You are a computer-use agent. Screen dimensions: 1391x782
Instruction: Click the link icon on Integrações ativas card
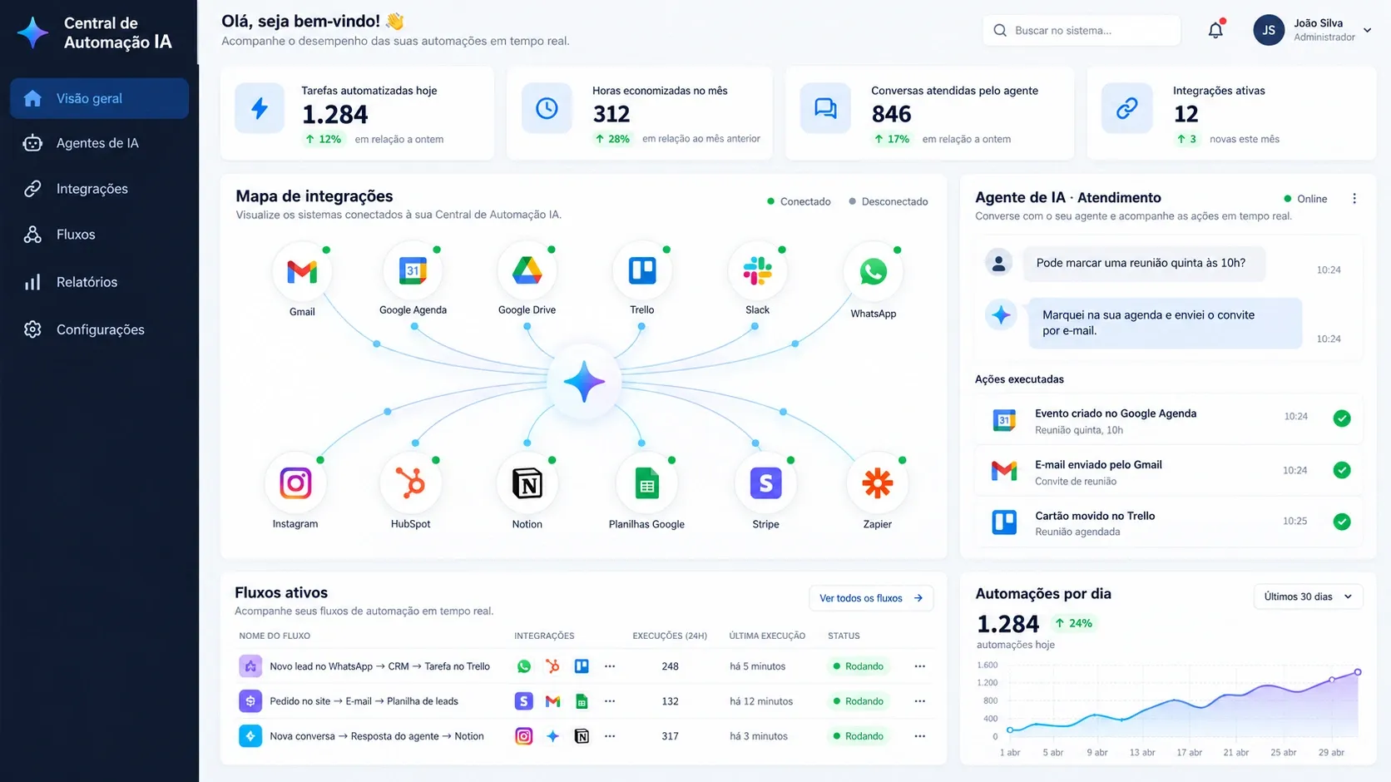1126,108
